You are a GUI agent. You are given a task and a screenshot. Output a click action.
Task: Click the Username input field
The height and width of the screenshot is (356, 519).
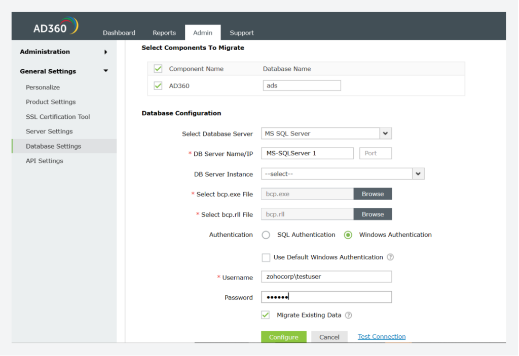(x=326, y=277)
